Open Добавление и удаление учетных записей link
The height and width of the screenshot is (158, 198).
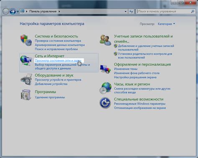click(146, 48)
